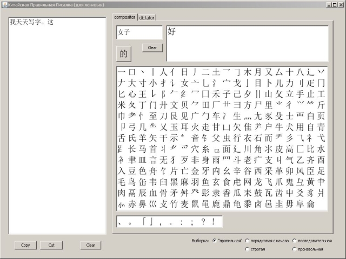Click the Cut button
The image size is (346, 259).
click(51, 245)
